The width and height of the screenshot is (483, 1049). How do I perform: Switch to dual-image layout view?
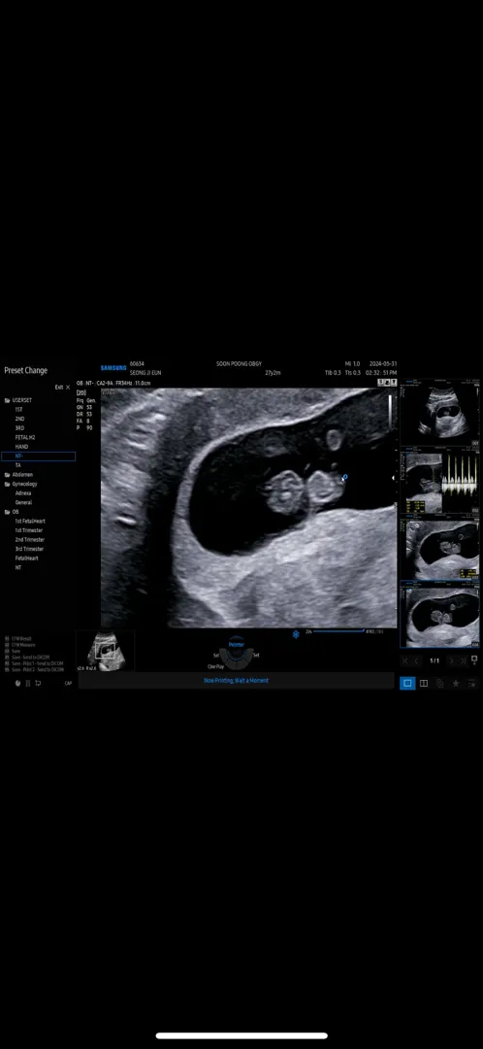click(x=424, y=683)
